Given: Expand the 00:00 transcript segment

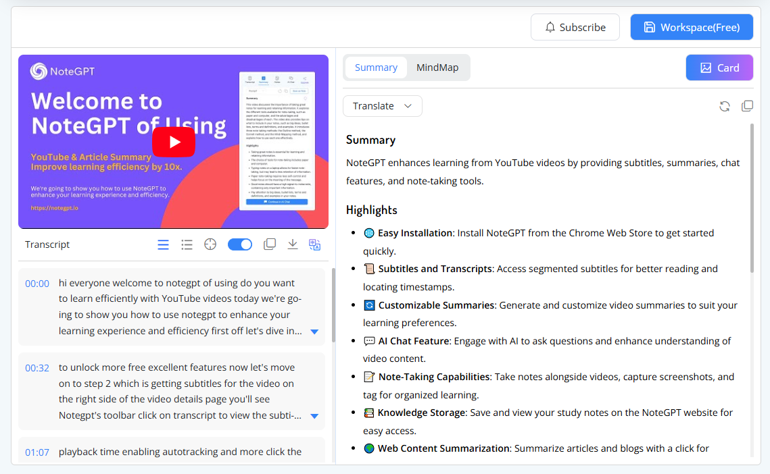Looking at the screenshot, I should click(315, 332).
